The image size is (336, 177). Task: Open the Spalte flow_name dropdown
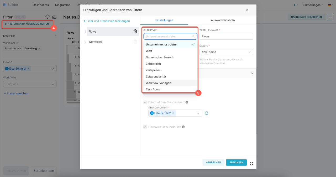coord(226,52)
